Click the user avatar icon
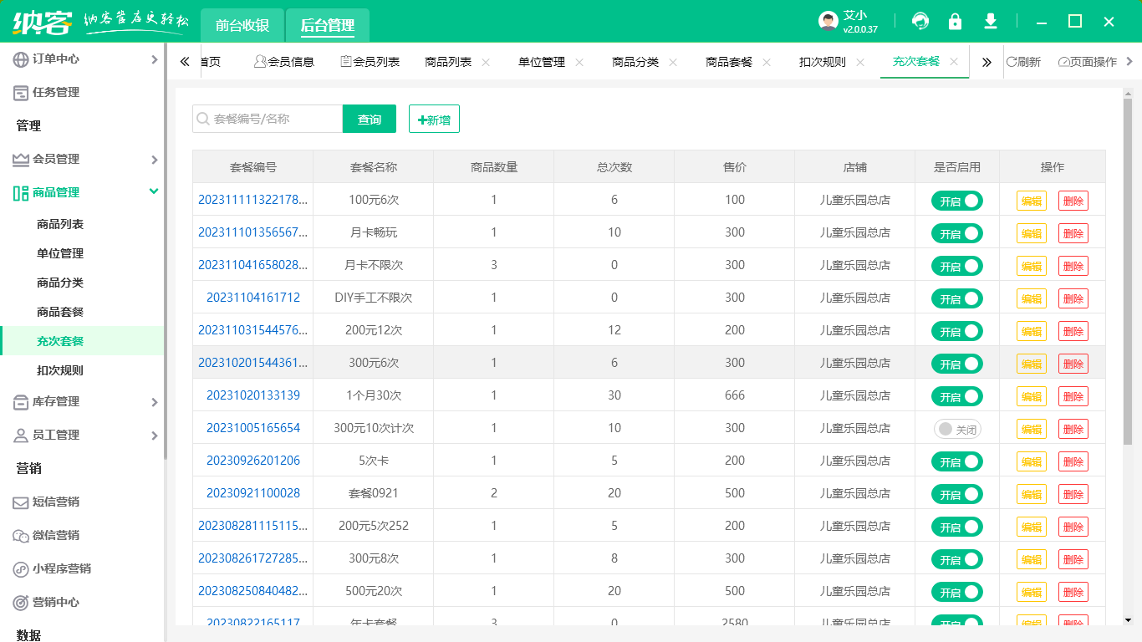The width and height of the screenshot is (1142, 642). tap(828, 22)
